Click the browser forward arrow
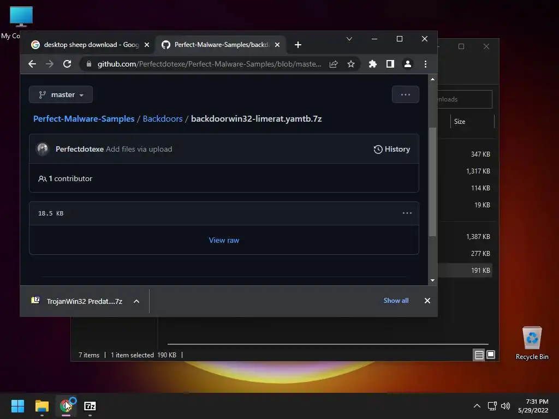The width and height of the screenshot is (559, 419). [x=50, y=64]
